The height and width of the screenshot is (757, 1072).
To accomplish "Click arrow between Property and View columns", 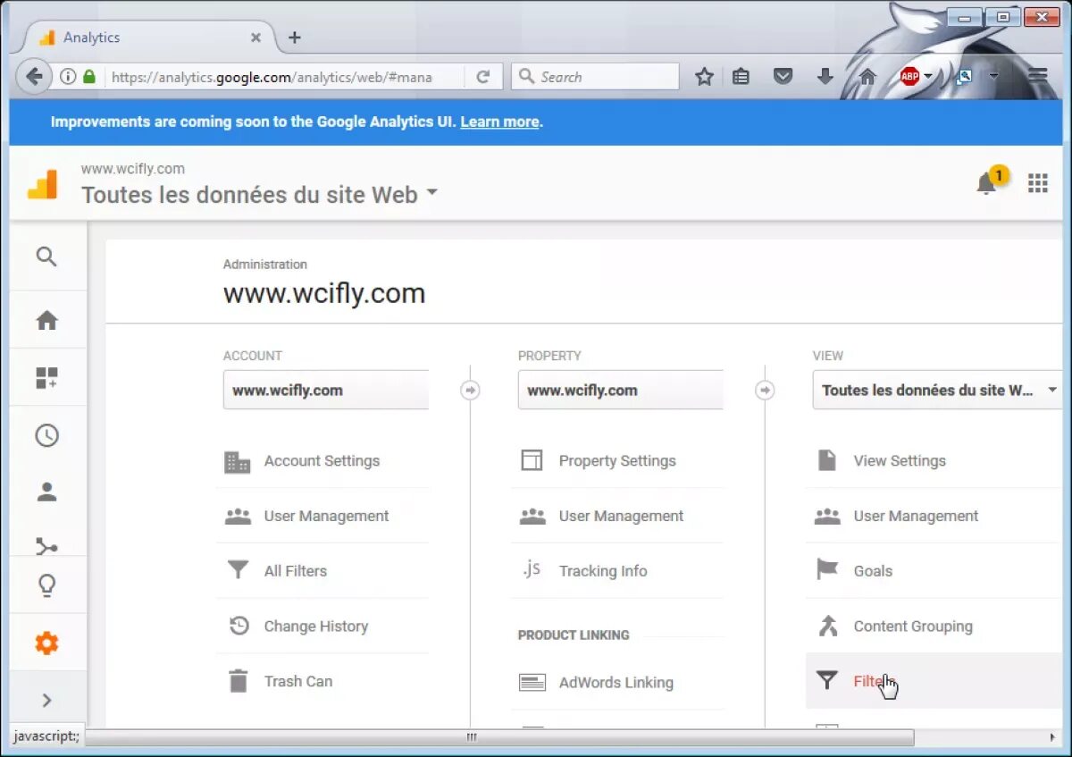I will click(765, 391).
